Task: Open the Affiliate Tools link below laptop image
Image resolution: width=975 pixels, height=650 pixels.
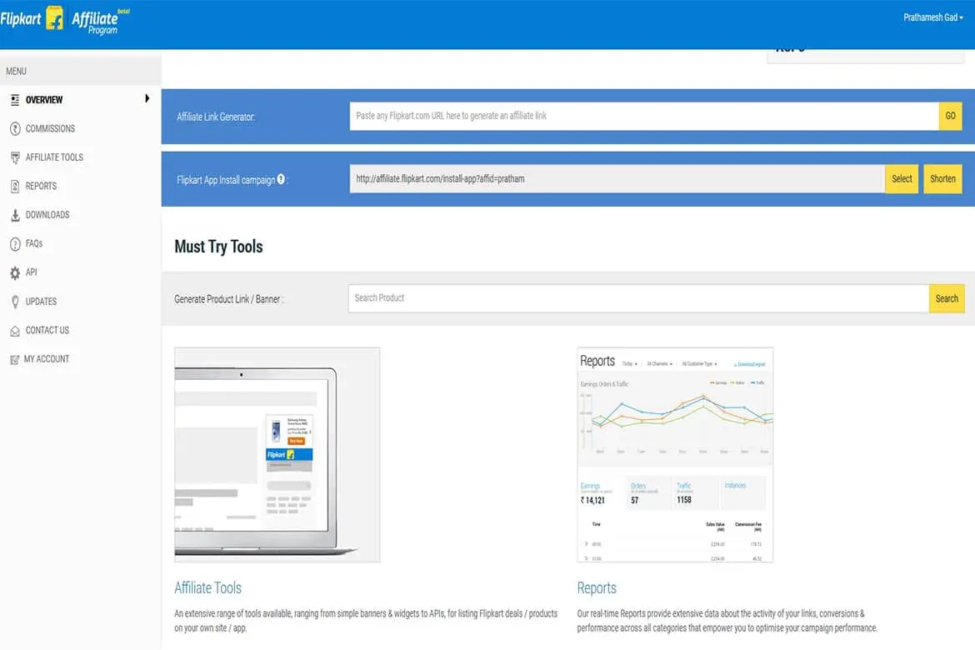Action: 207,587
